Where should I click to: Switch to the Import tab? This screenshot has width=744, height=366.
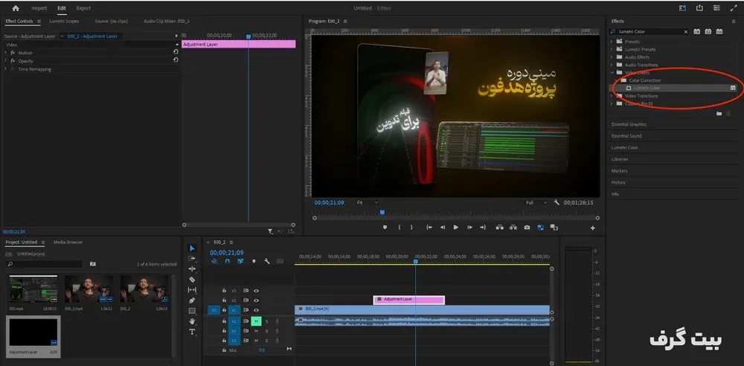39,8
